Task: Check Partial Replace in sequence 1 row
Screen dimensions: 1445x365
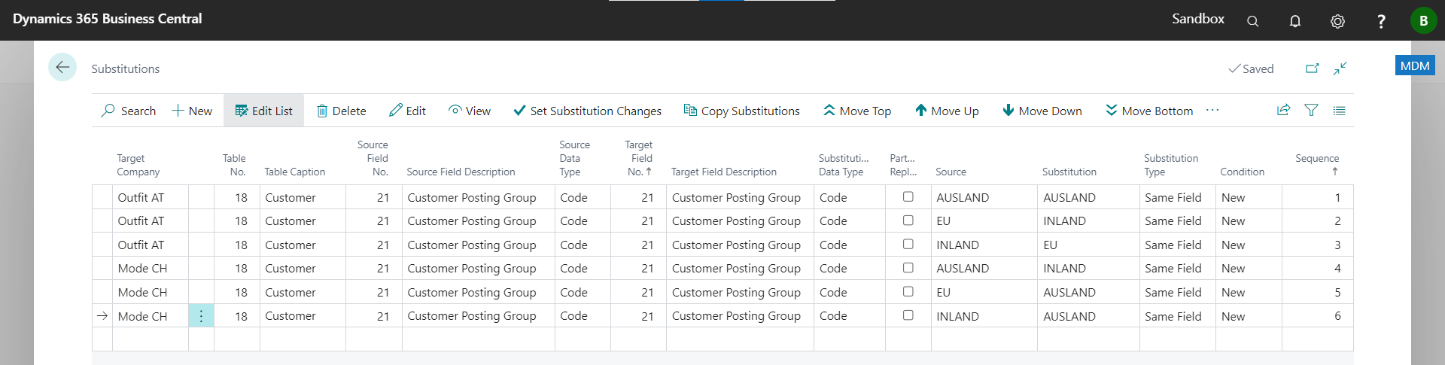Action: [x=908, y=196]
